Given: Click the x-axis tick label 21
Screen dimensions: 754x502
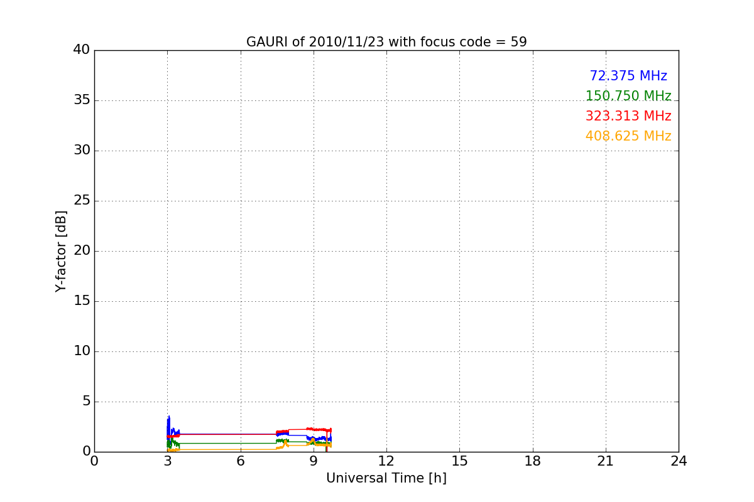Looking at the screenshot, I should (606, 461).
